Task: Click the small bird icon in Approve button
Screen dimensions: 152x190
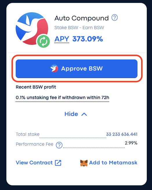Action: [x=54, y=68]
